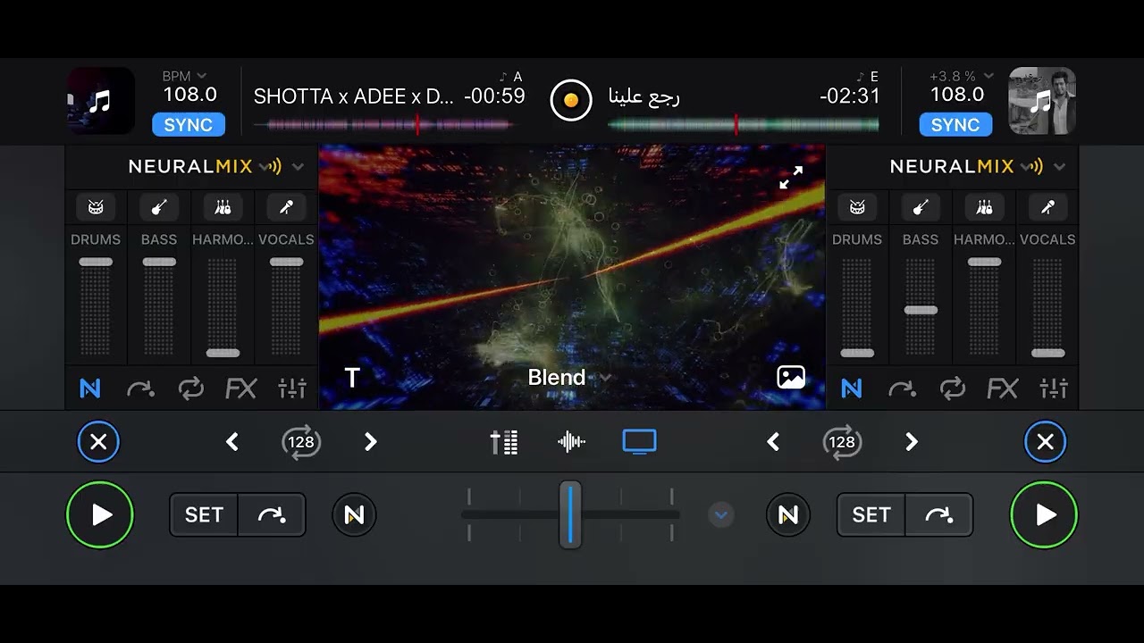Toggle SYNC on right deck
1144x643 pixels.
[x=955, y=124]
